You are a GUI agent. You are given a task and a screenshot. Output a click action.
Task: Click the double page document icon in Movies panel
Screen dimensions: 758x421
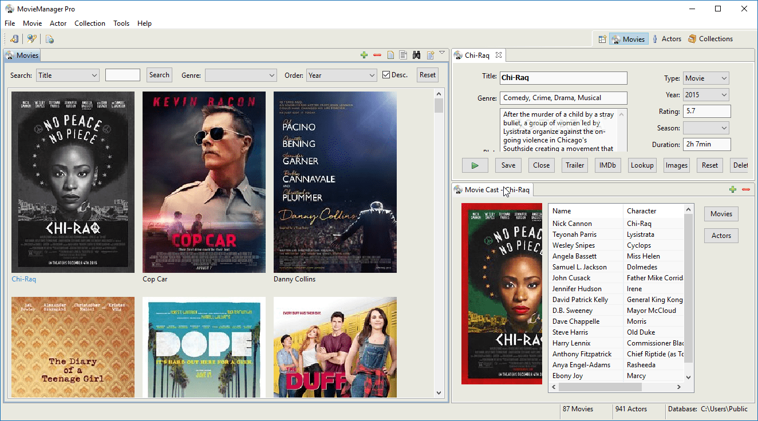pos(403,55)
